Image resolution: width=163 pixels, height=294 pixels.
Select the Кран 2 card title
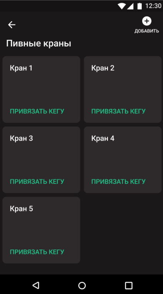103,68
